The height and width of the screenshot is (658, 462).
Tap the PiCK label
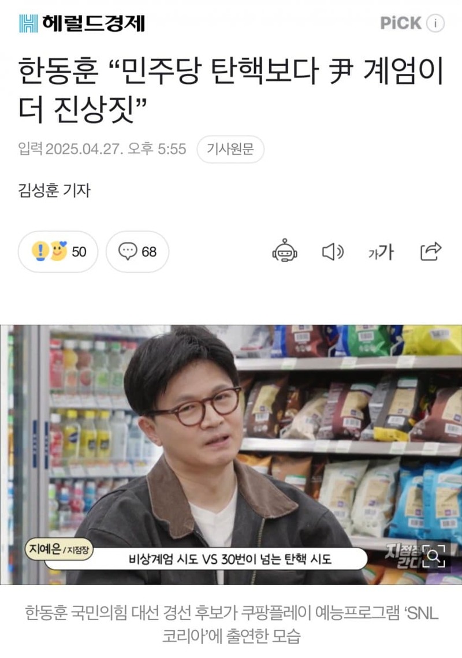coord(400,23)
